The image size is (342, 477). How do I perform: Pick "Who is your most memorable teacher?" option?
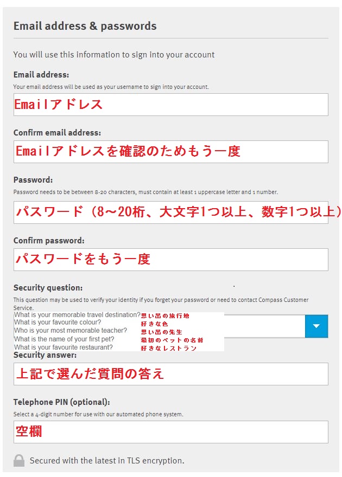click(x=71, y=331)
